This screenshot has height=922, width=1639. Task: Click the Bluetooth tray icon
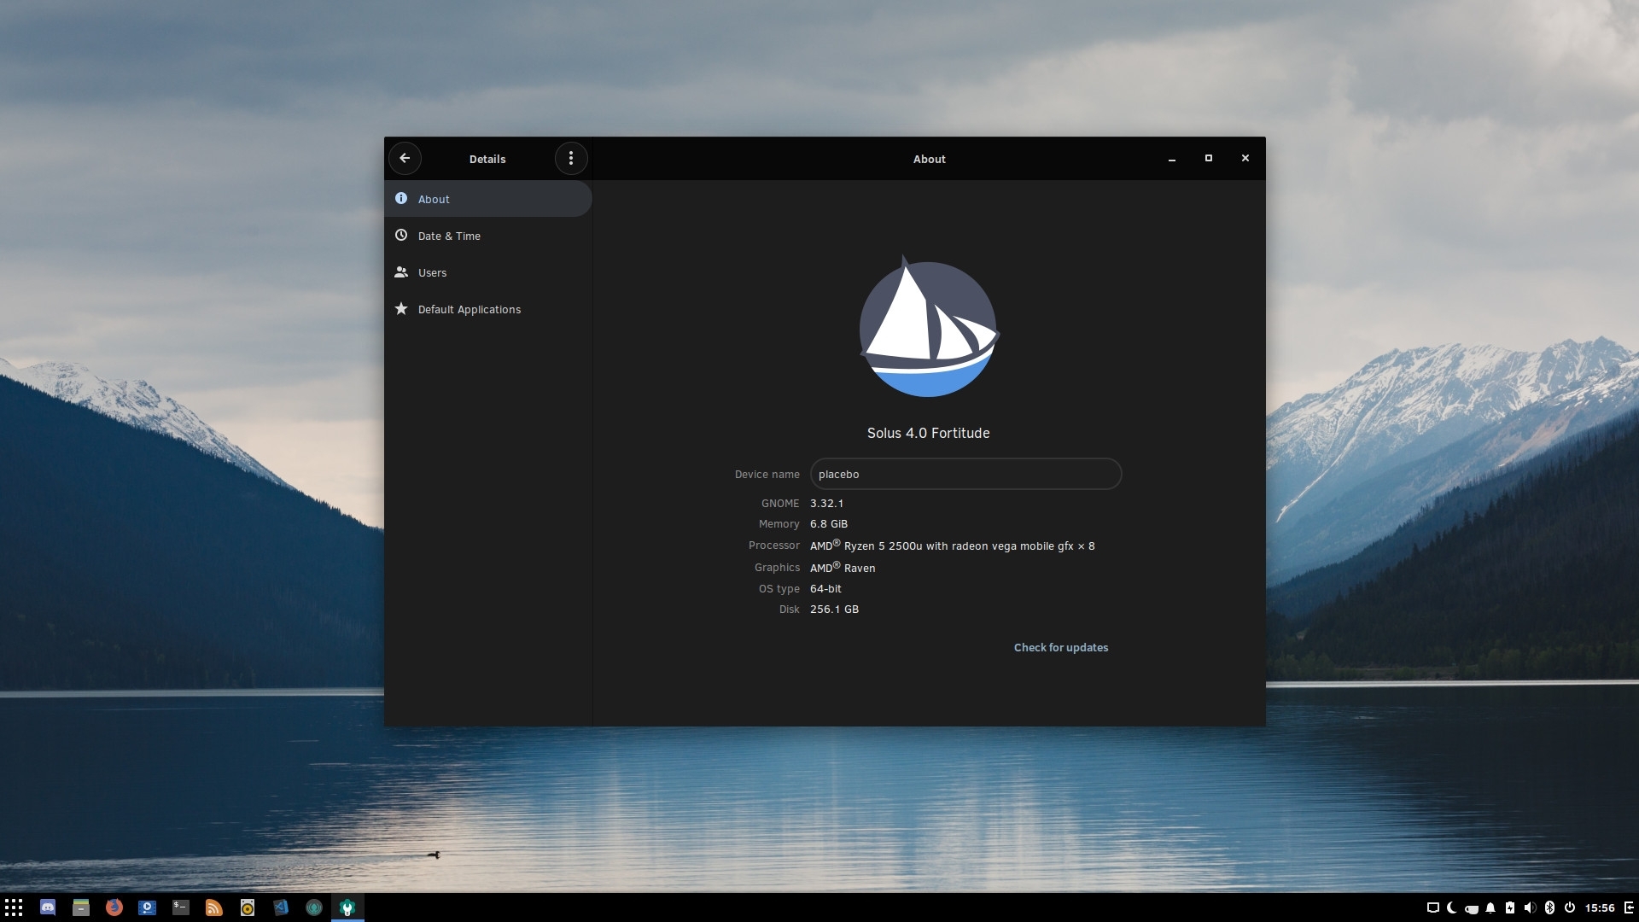click(x=1550, y=907)
